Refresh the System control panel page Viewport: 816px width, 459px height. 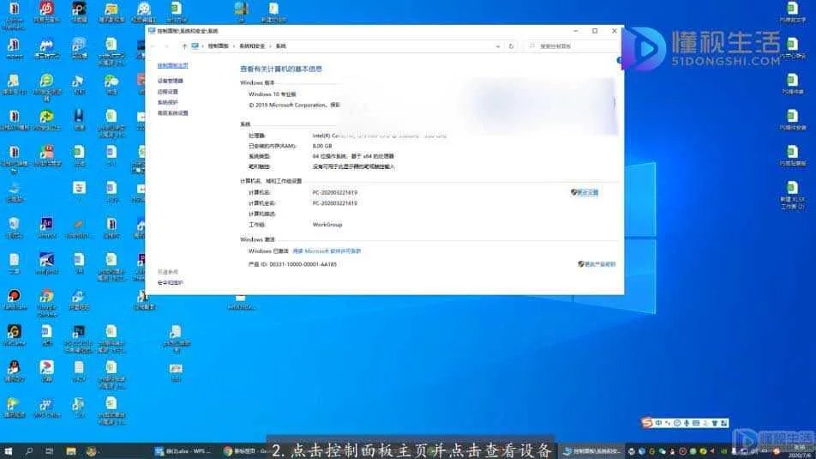(x=511, y=46)
